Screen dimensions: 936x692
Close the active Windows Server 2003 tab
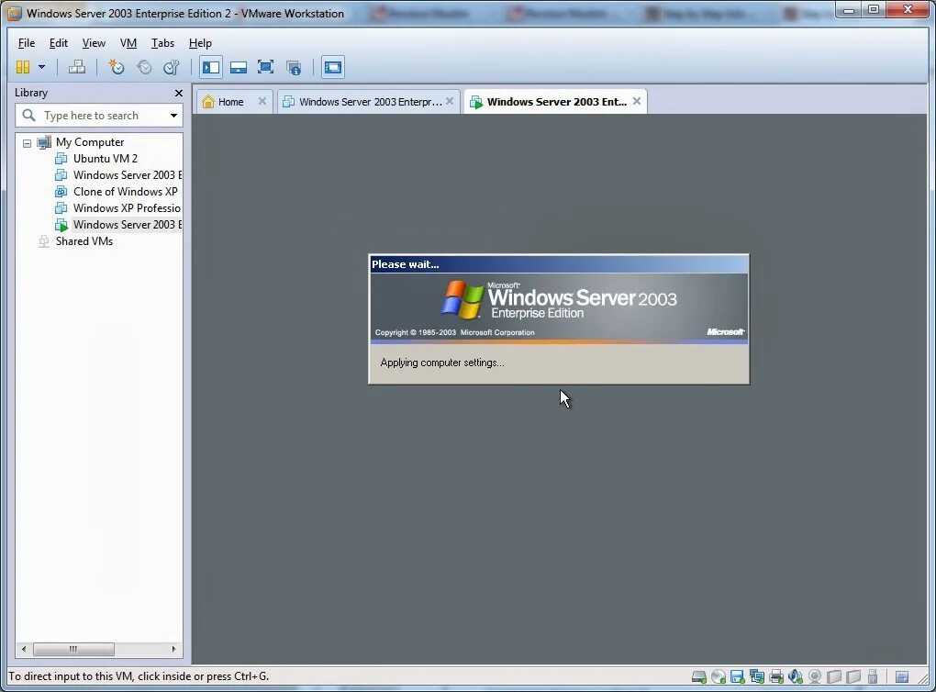637,102
